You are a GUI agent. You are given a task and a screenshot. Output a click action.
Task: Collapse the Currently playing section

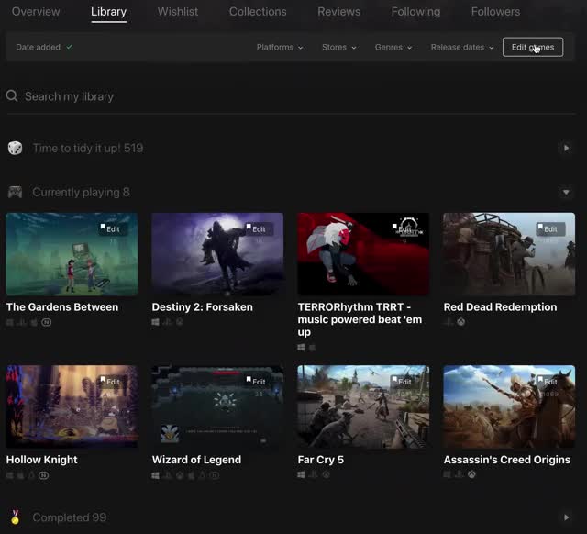[x=566, y=192]
